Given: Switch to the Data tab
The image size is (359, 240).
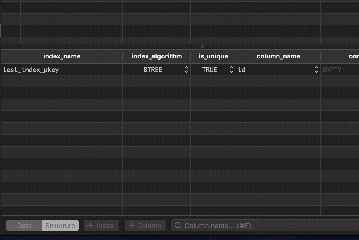Looking at the screenshot, I should [x=24, y=226].
